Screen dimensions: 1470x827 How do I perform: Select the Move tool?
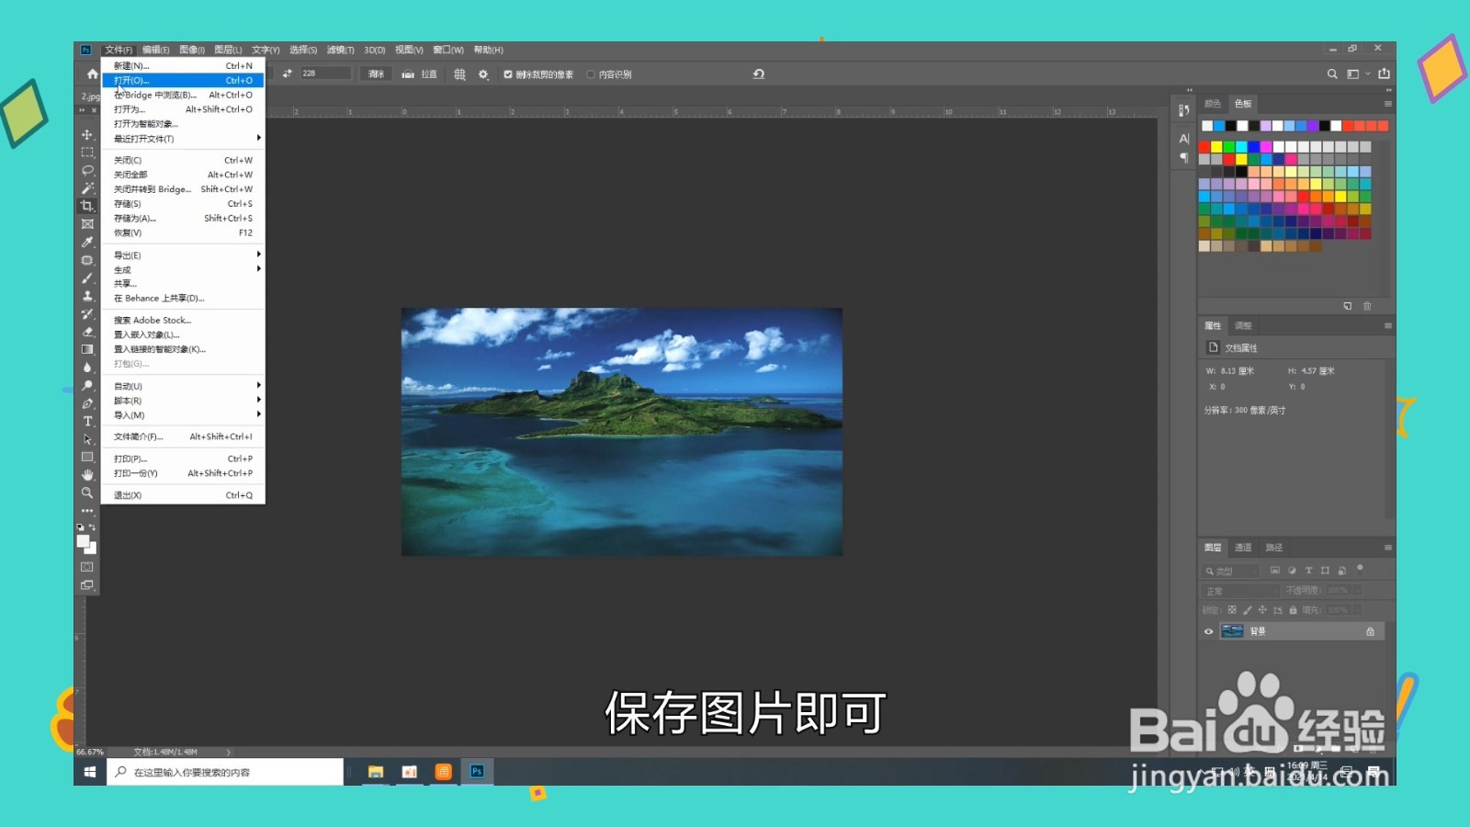pos(87,134)
